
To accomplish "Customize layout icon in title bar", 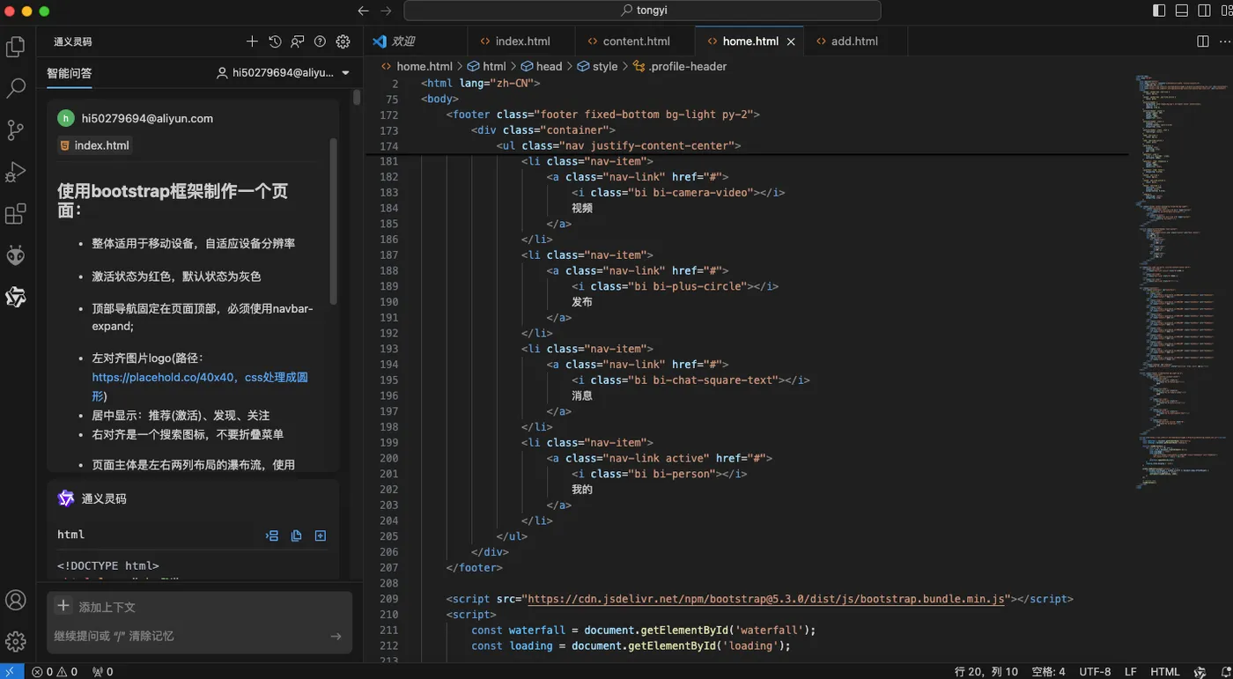I will tap(1227, 11).
